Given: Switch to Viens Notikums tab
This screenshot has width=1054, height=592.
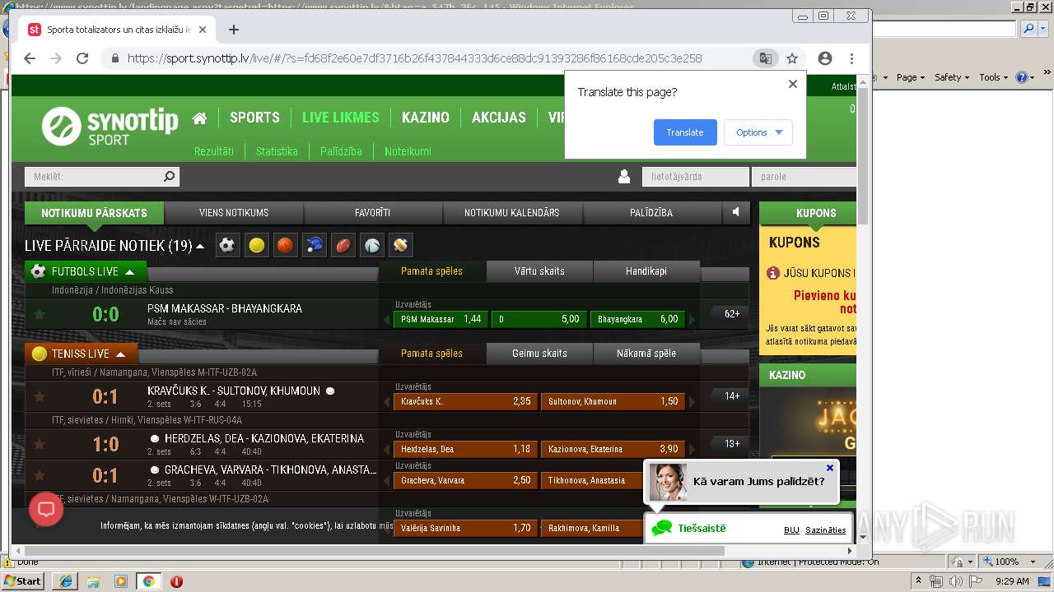Looking at the screenshot, I should (x=234, y=213).
